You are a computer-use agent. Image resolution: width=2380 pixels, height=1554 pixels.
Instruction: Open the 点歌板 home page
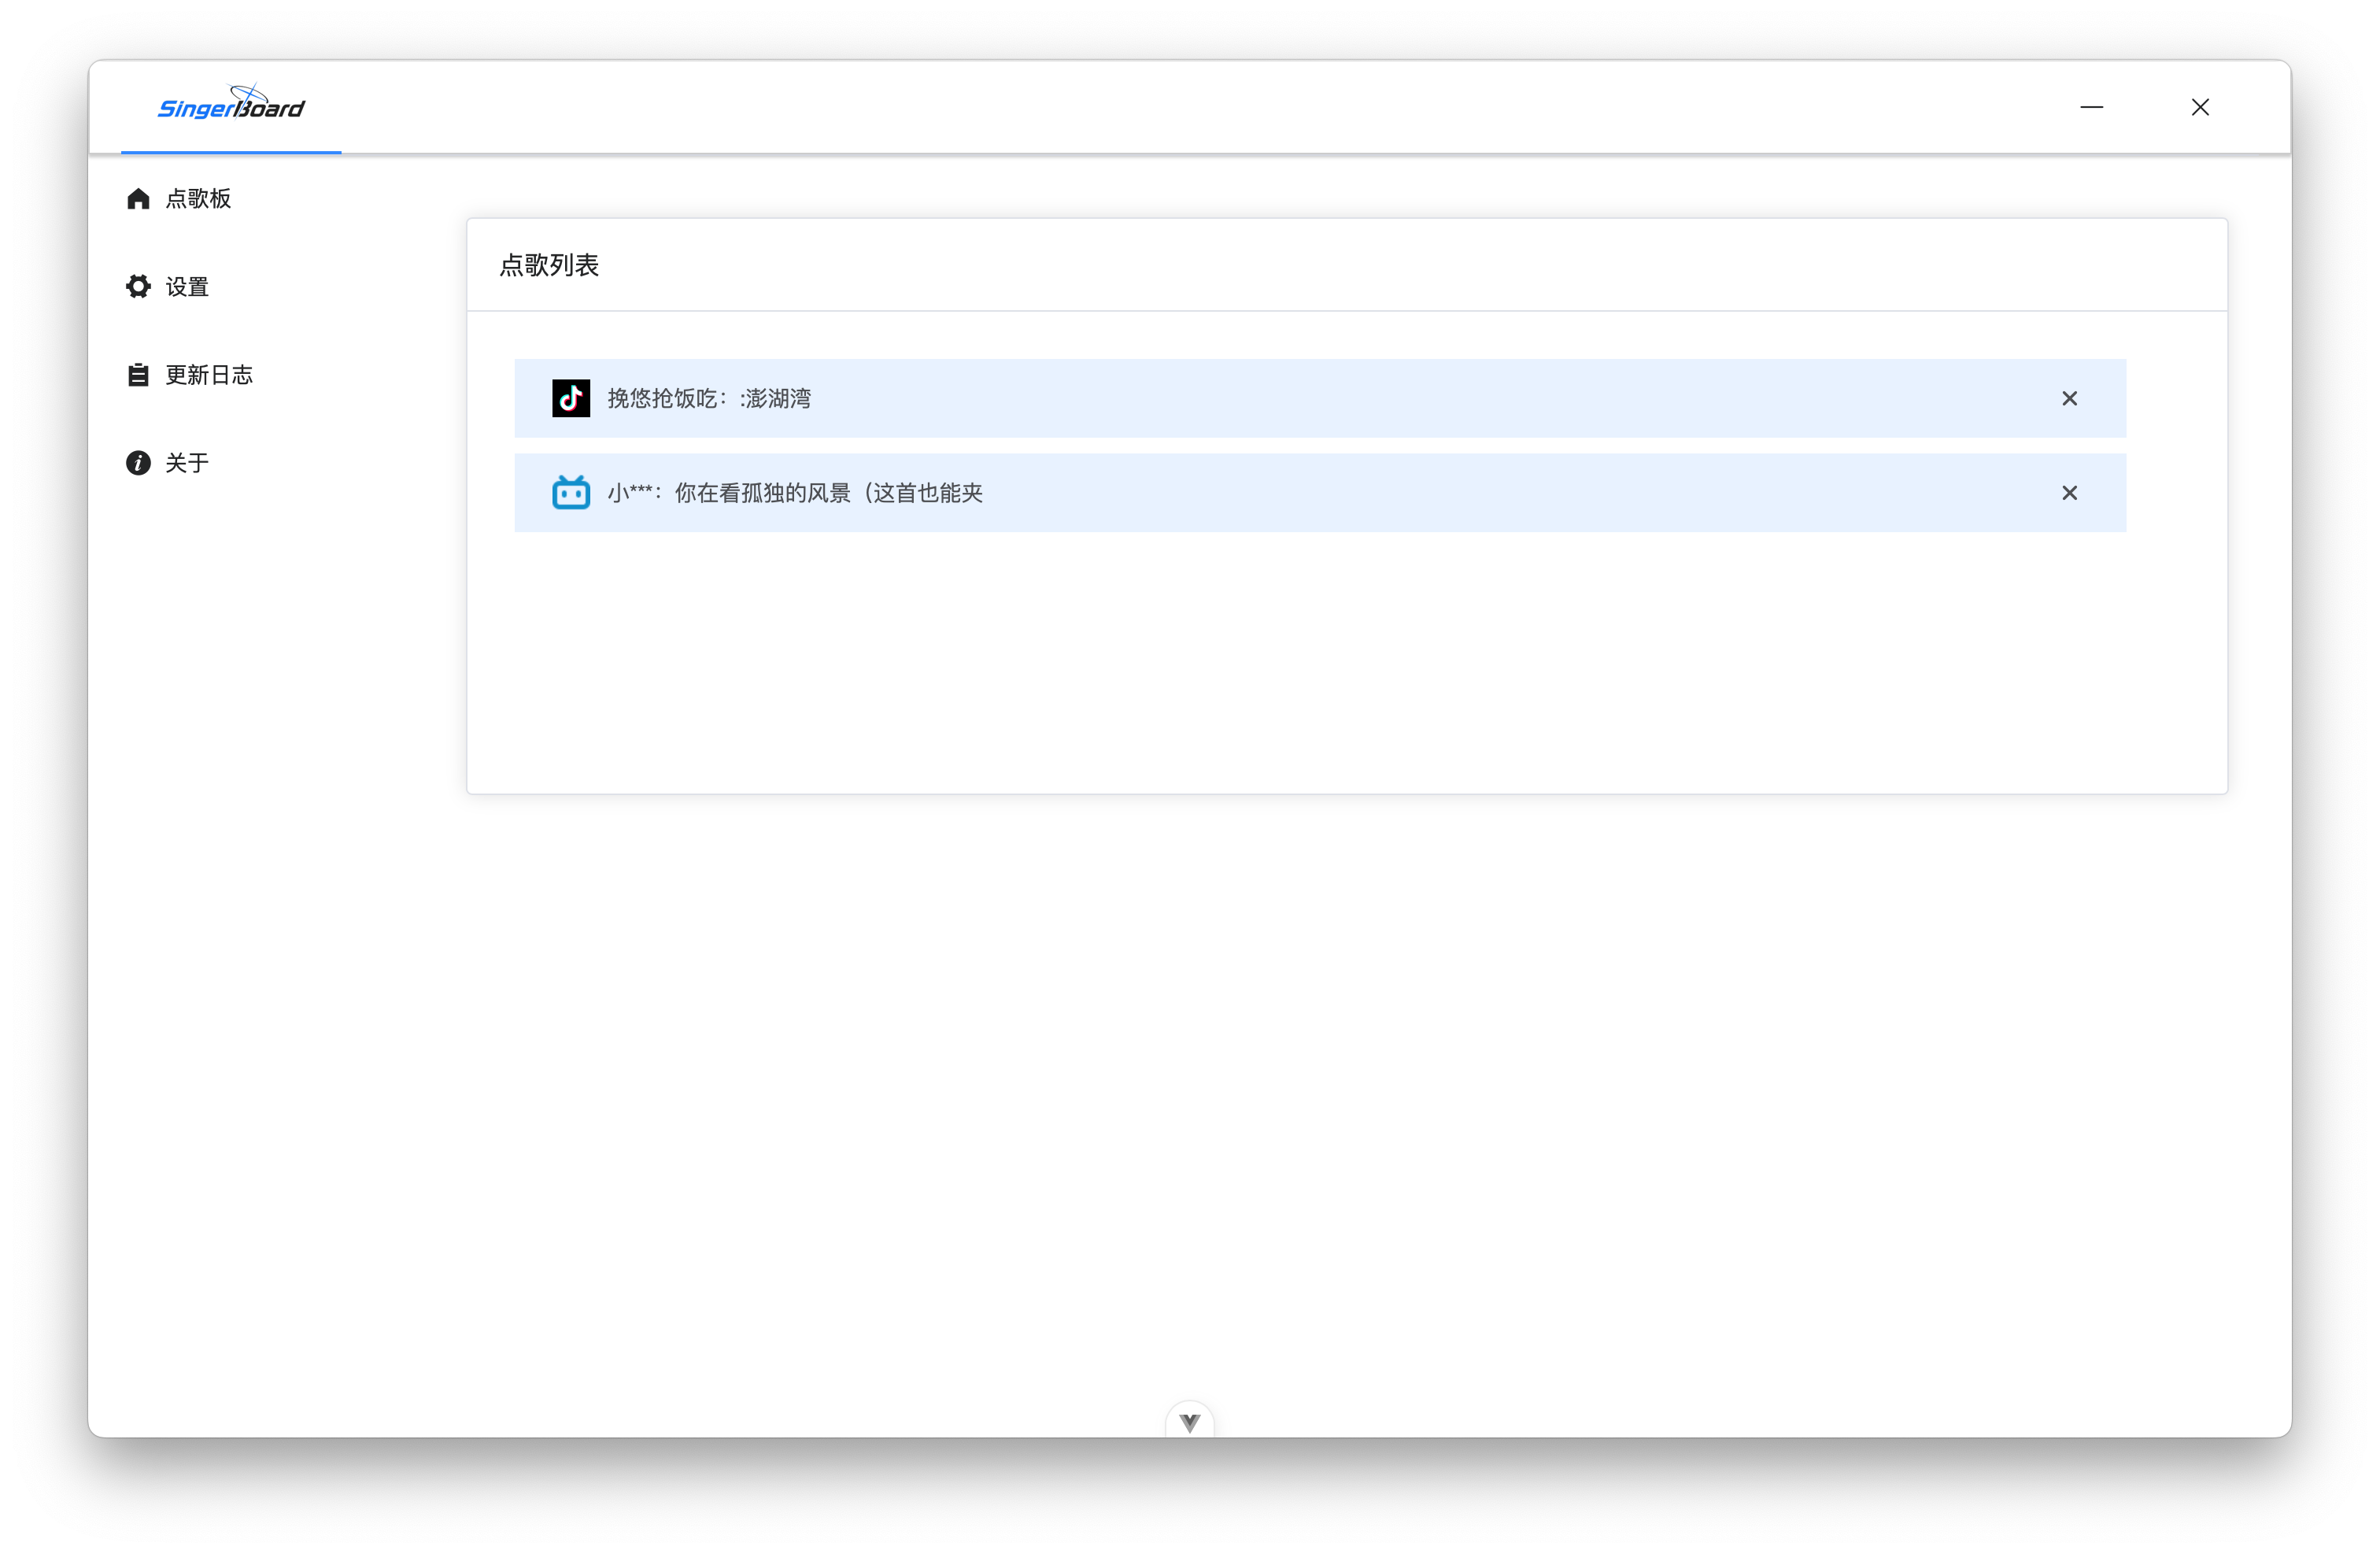[x=179, y=199]
